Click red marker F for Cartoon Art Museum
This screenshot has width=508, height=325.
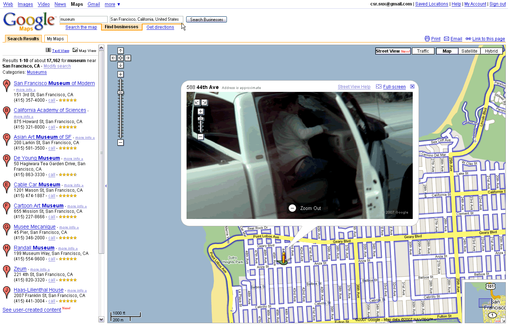click(x=6, y=208)
